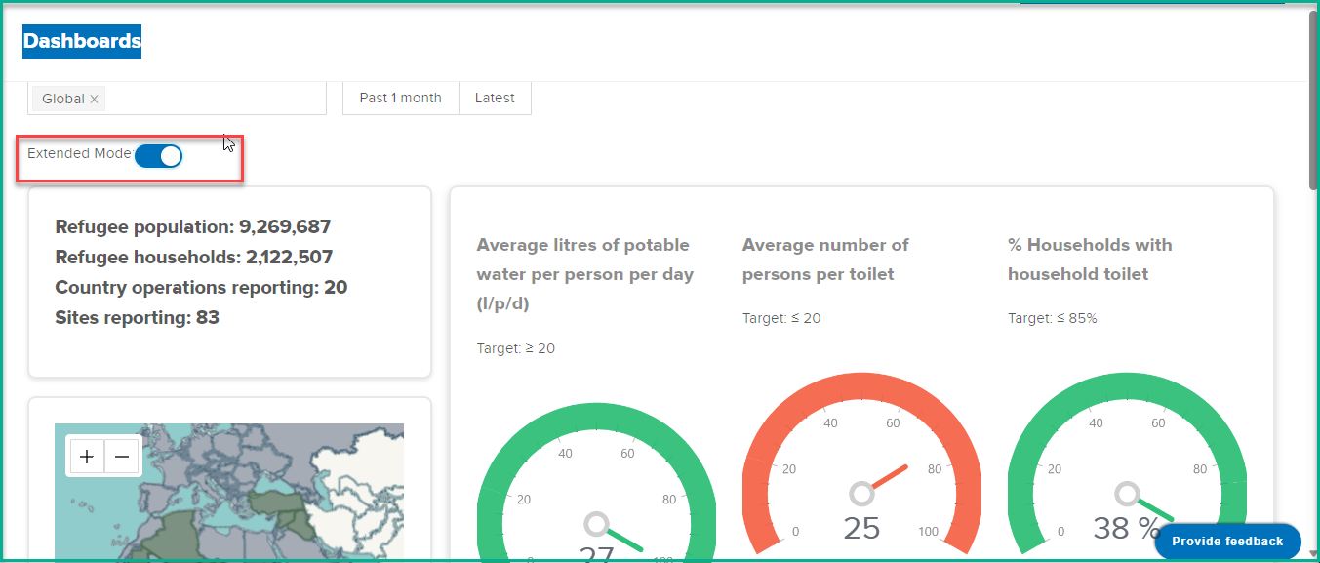Screen dimensions: 1320x563
Task: Zoom out the map with minus icon
Action: 122,456
